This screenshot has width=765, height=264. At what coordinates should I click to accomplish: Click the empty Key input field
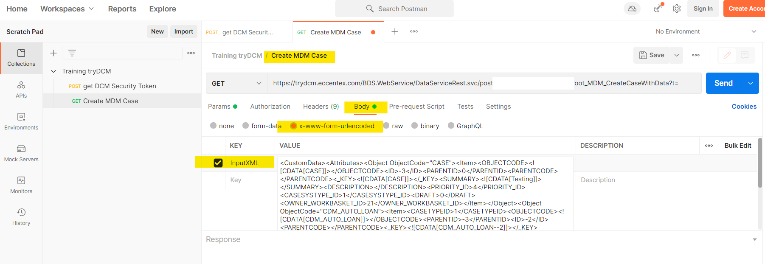tap(250, 180)
